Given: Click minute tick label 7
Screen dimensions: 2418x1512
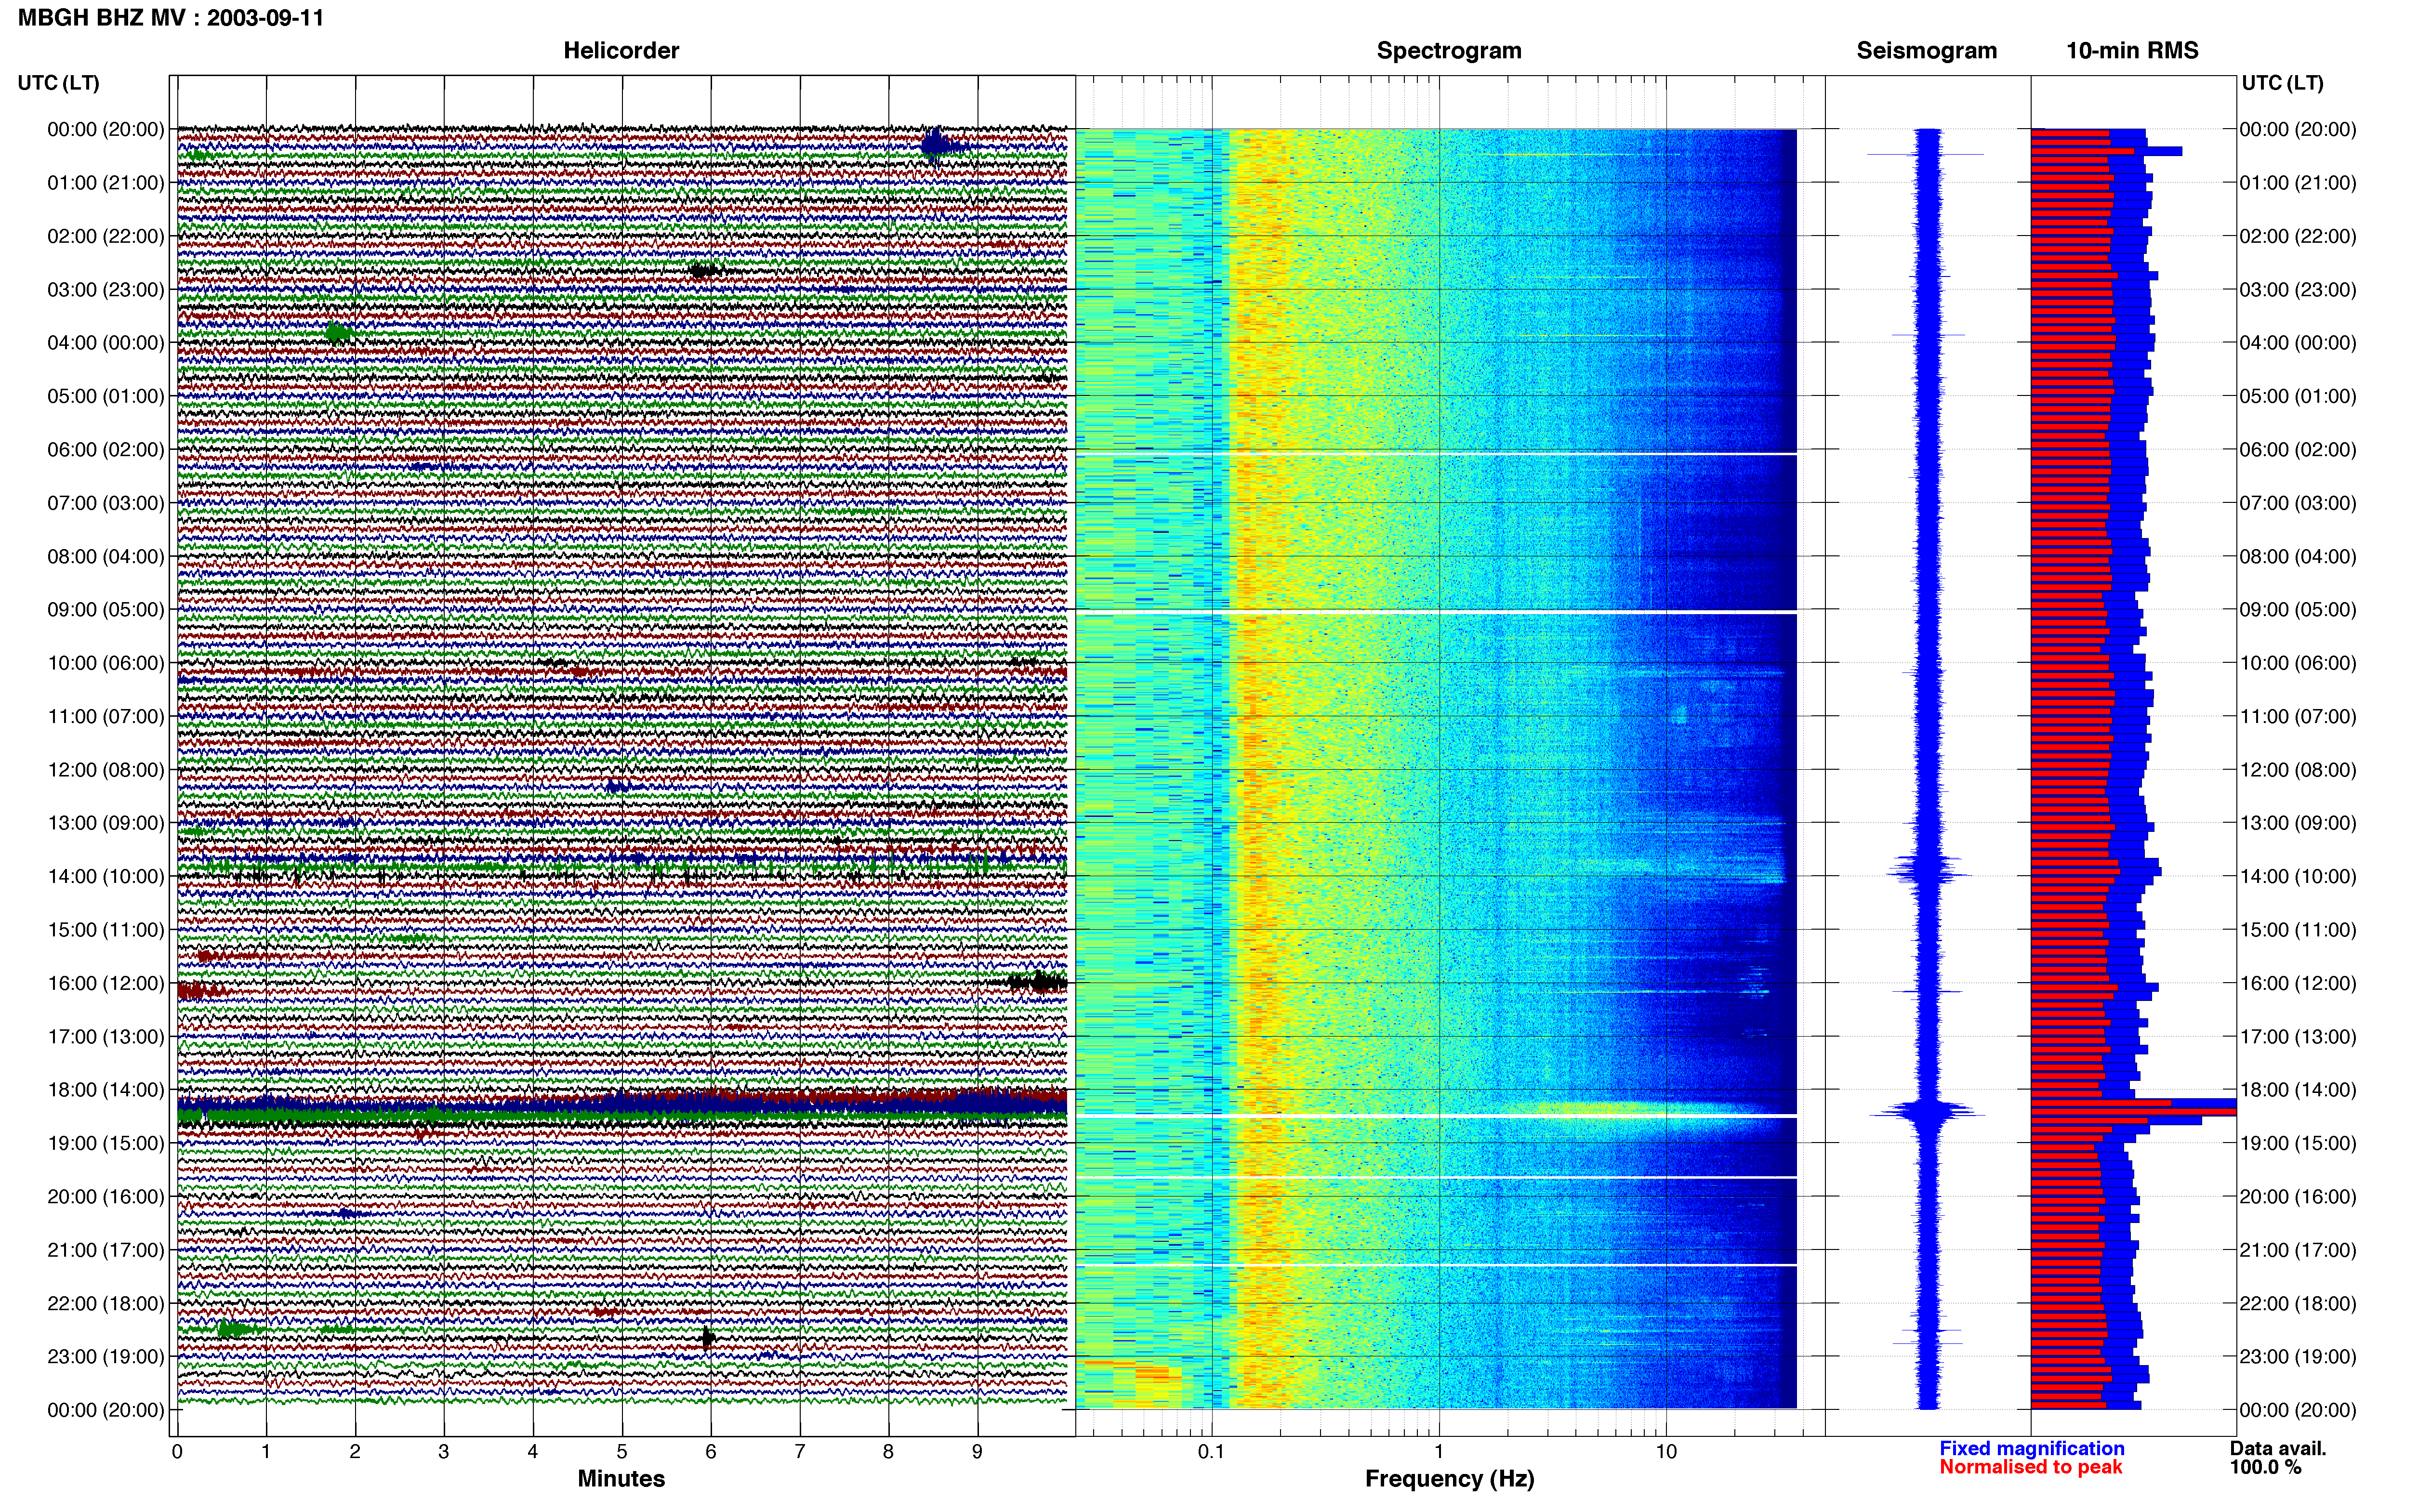Looking at the screenshot, I should 800,1452.
